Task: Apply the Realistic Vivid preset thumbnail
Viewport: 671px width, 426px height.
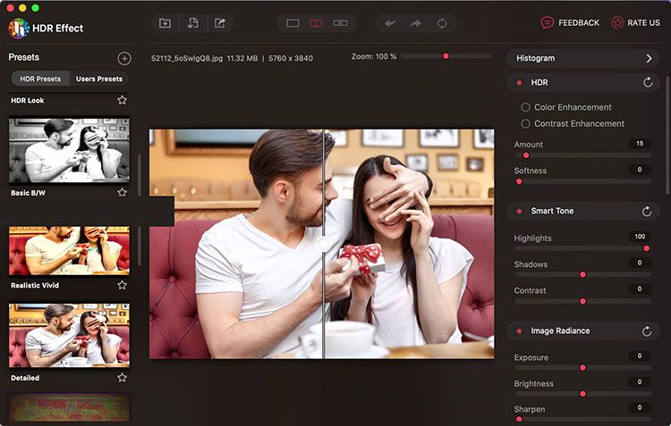Action: [x=69, y=251]
